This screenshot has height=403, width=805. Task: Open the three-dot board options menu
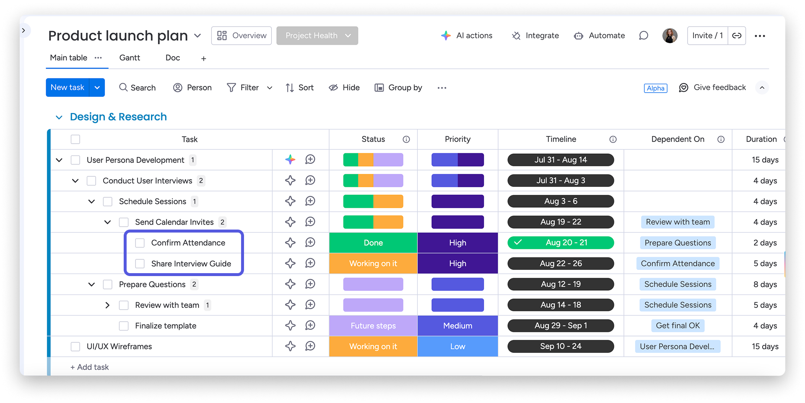point(760,36)
